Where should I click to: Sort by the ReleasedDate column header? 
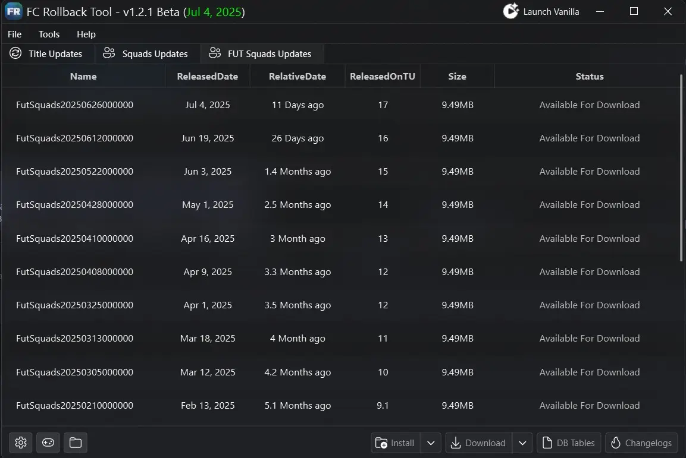click(208, 77)
